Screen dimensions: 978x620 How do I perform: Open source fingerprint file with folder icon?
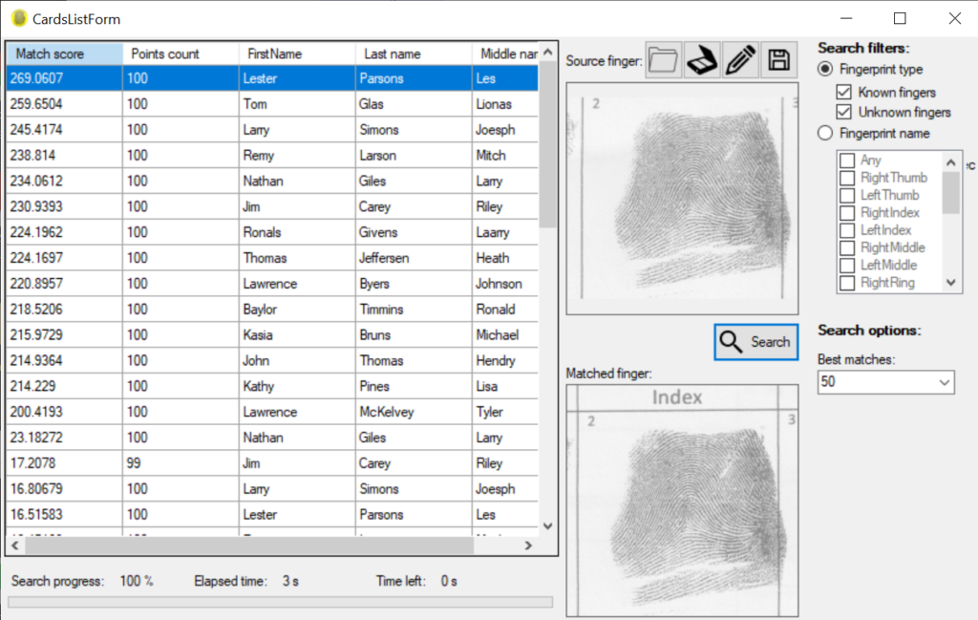(663, 60)
